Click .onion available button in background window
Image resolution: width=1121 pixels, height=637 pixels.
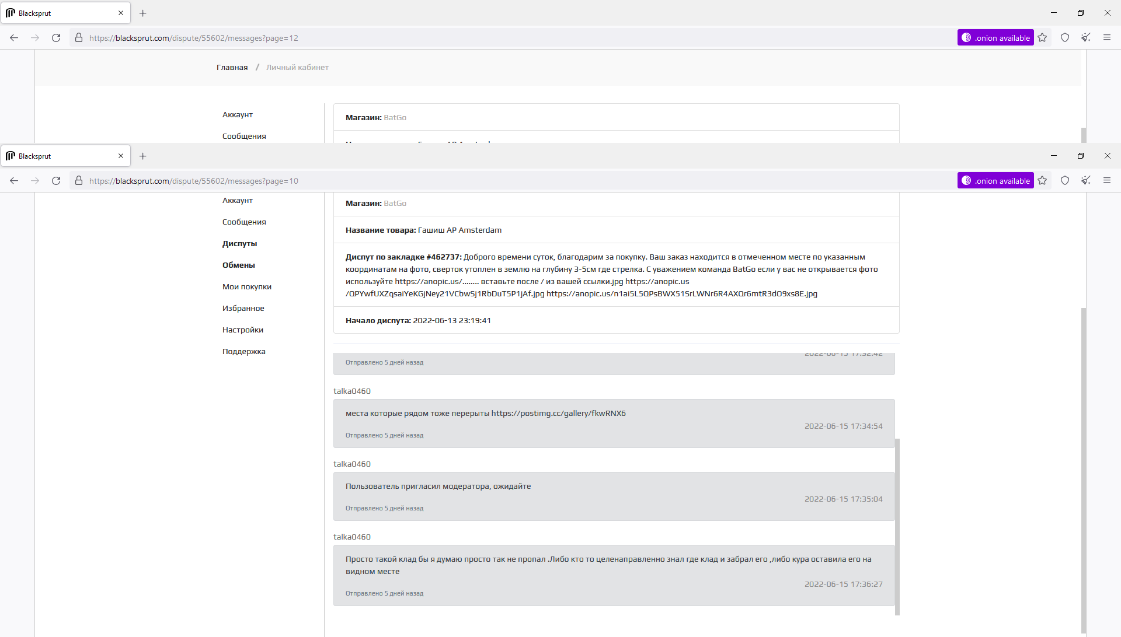(x=995, y=38)
